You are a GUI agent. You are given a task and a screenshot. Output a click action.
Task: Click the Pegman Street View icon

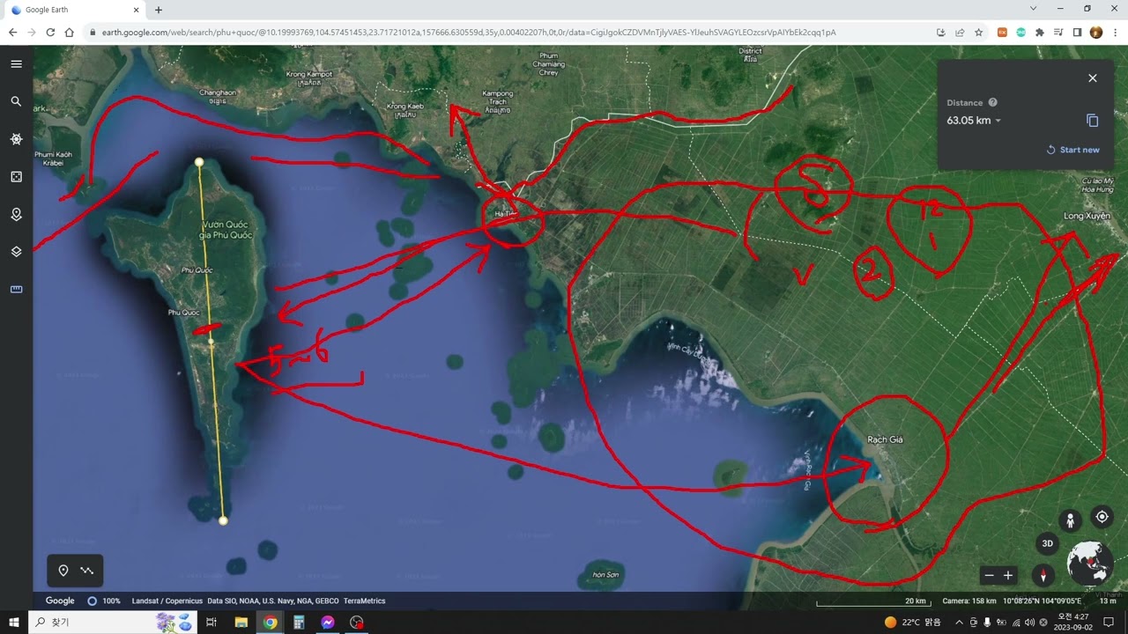(x=1070, y=520)
